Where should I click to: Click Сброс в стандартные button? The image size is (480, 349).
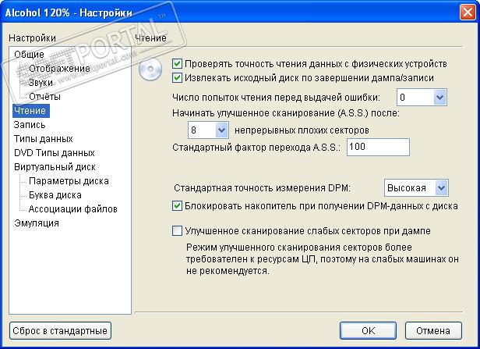pyautogui.click(x=60, y=330)
